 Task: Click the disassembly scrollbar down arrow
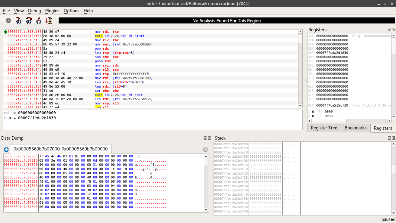pos(300,106)
